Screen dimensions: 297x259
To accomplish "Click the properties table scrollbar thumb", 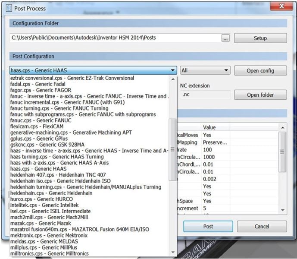I will pyautogui.click(x=282, y=152).
